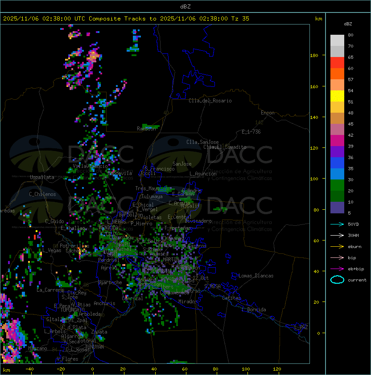Click the 'TUNUYAN' map label
This screenshot has height=375, width=371.
coord(95,347)
